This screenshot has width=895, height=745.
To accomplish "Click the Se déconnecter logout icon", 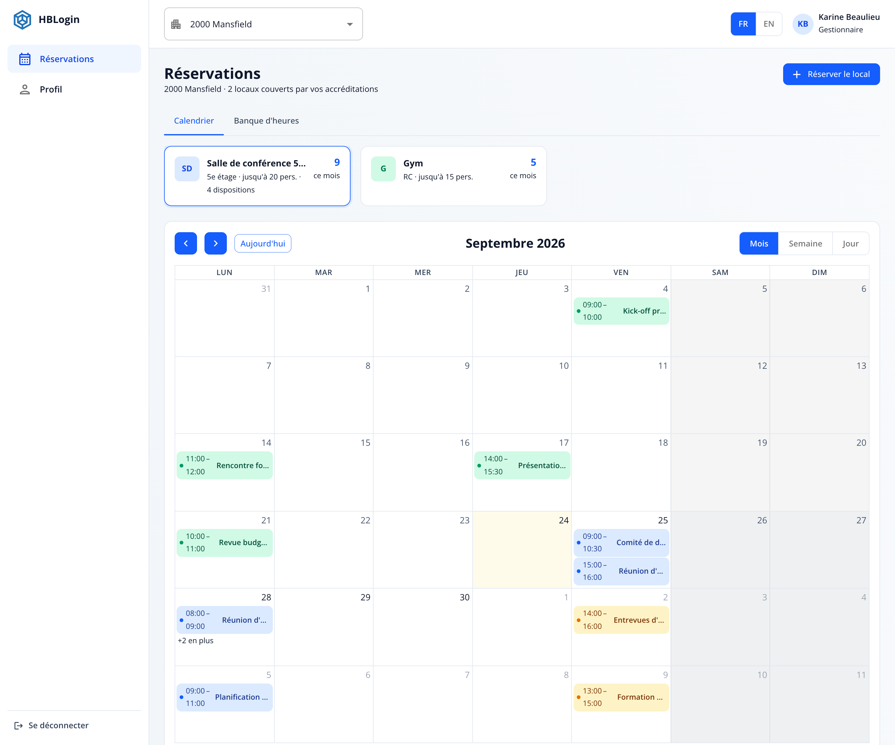I will [18, 725].
